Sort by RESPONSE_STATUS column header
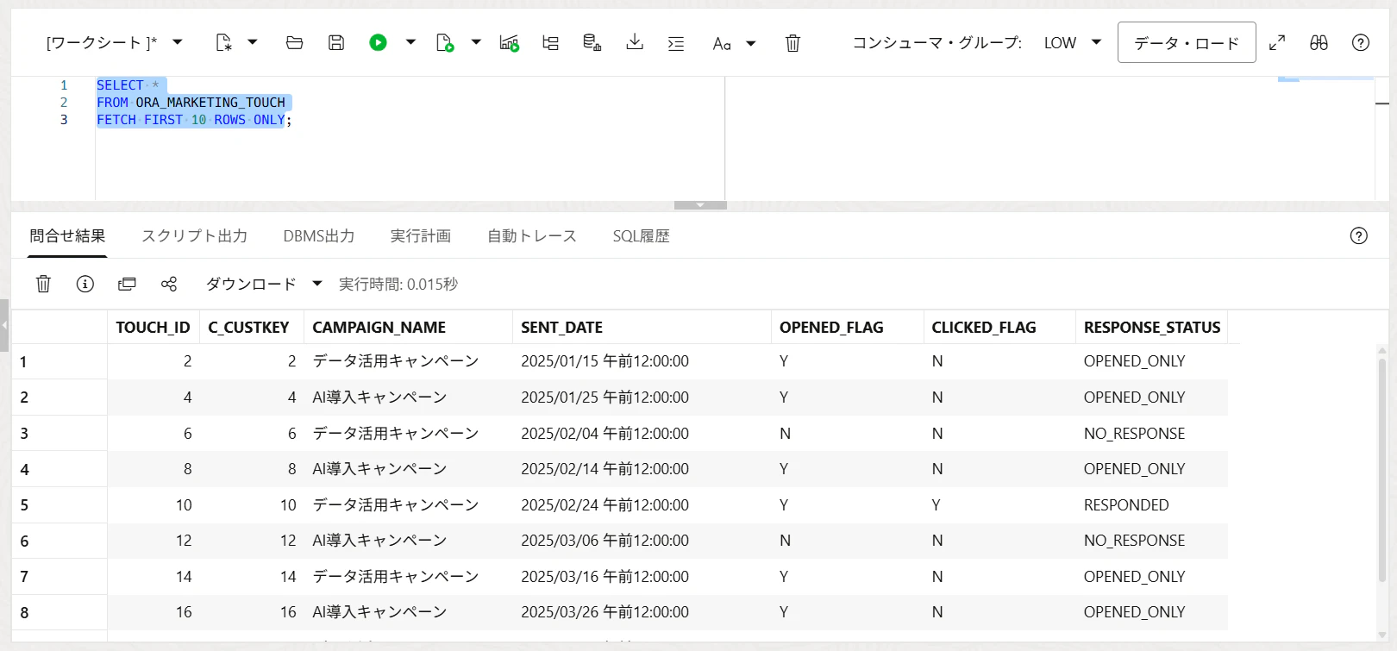The image size is (1397, 651). click(x=1152, y=327)
